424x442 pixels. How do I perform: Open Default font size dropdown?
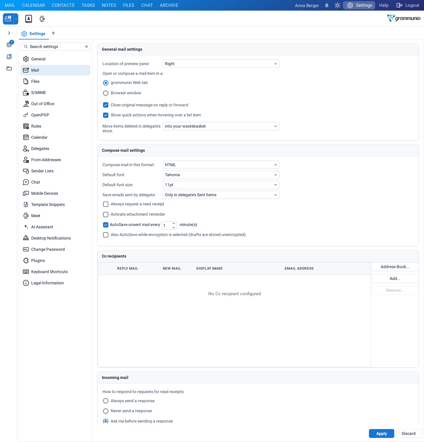tap(221, 185)
